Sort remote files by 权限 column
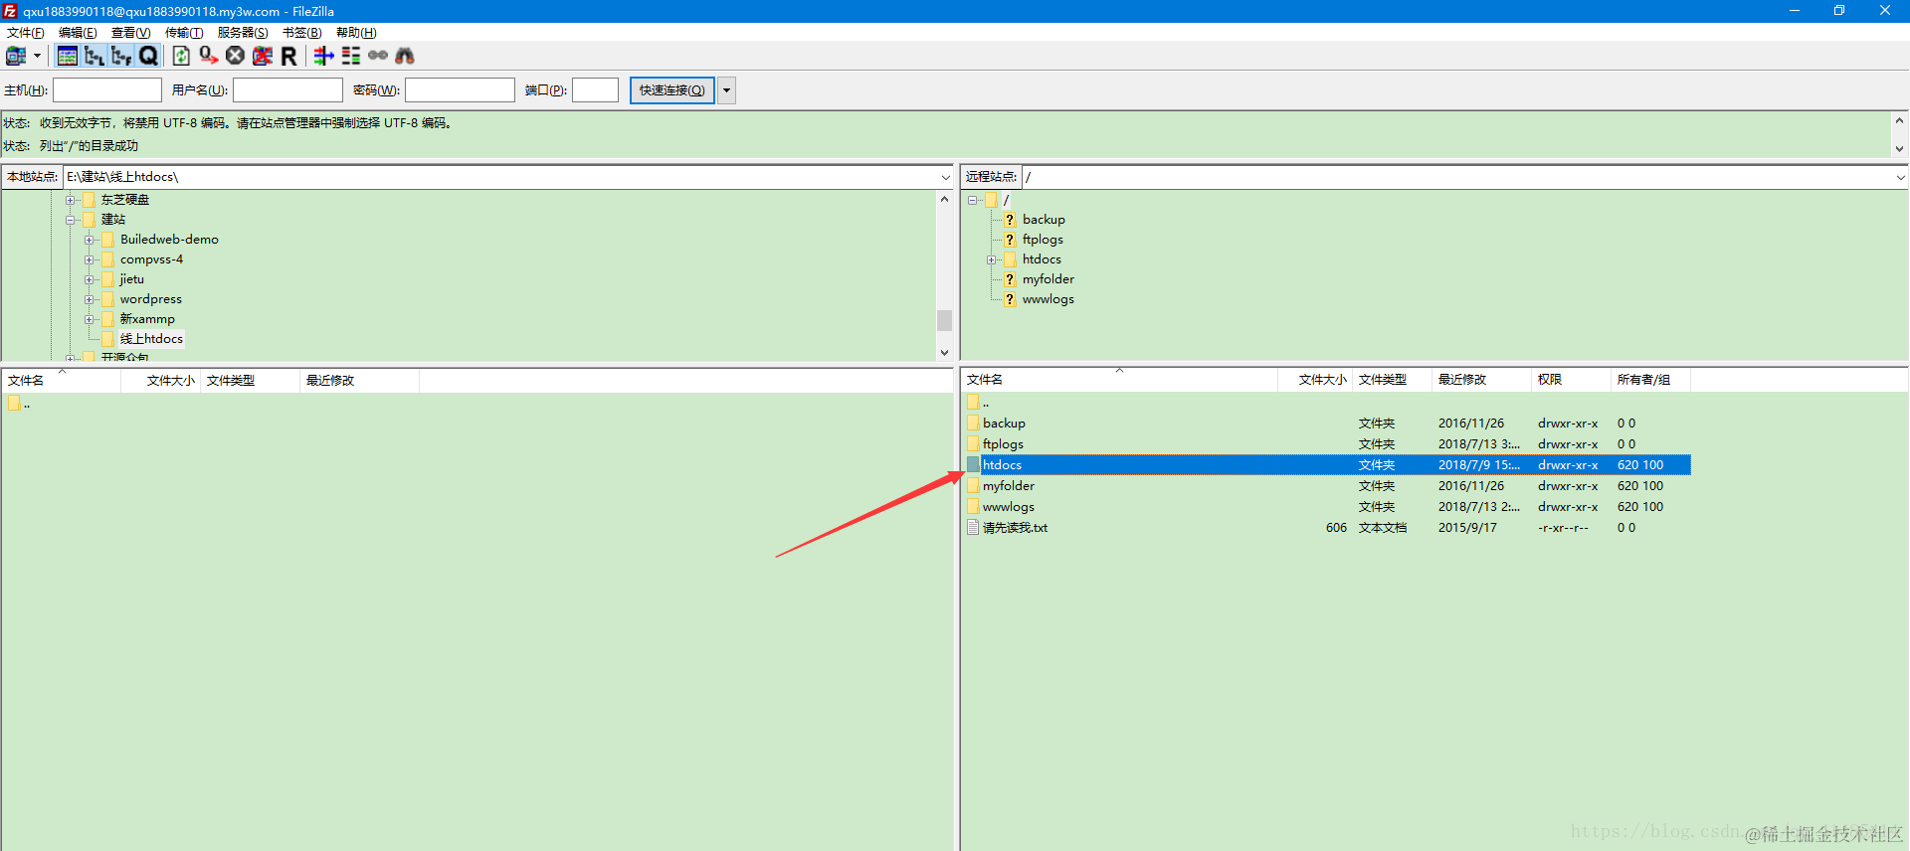The width and height of the screenshot is (1910, 851). tap(1571, 380)
